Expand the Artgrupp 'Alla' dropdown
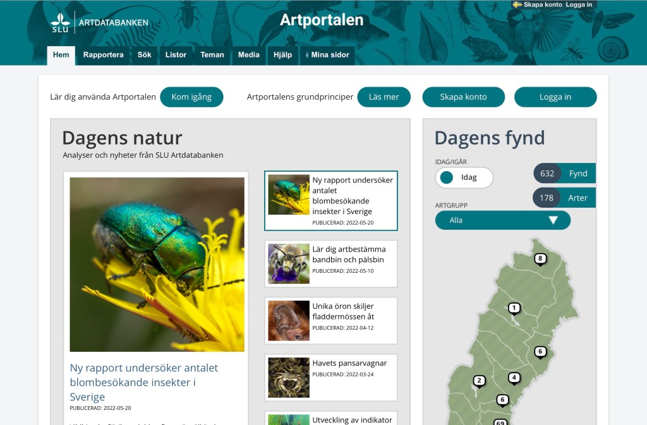This screenshot has width=647, height=425. click(502, 220)
